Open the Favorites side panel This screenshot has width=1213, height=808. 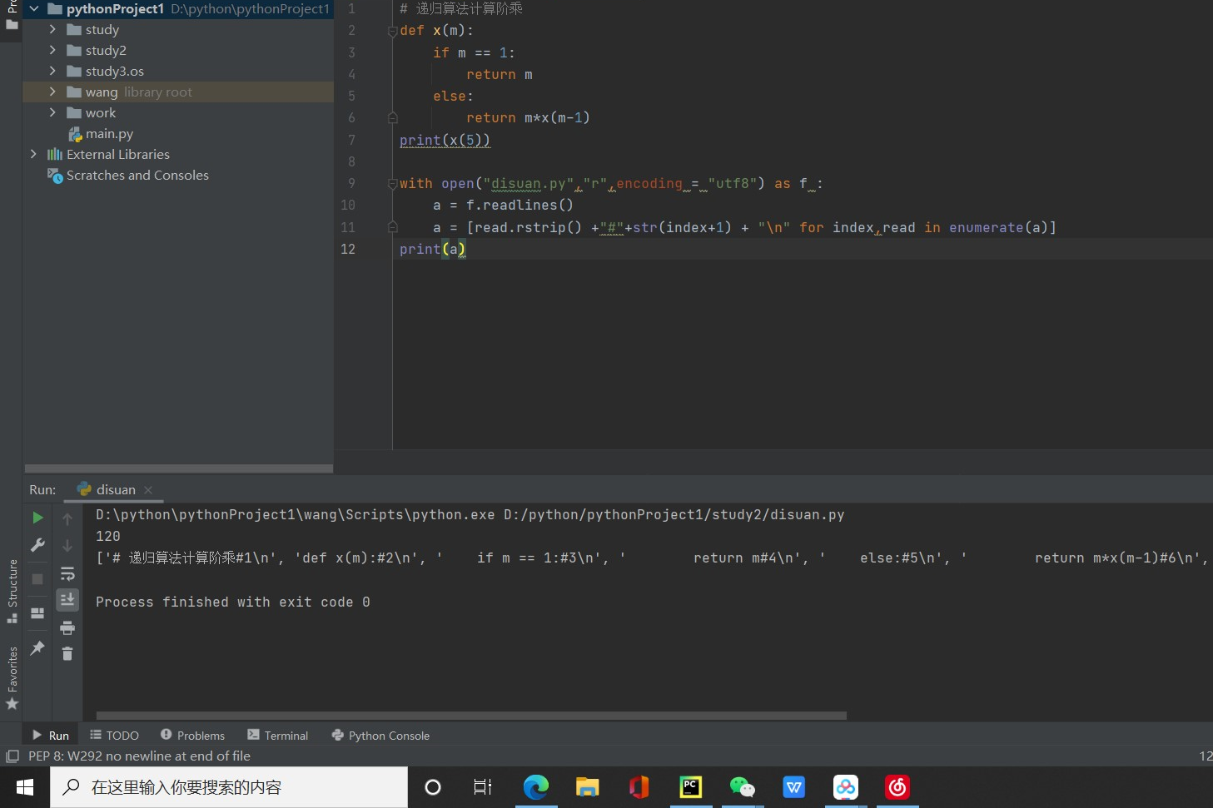tap(12, 677)
